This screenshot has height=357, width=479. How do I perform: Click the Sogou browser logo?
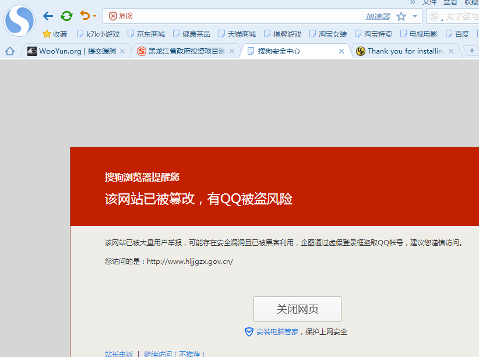20,20
